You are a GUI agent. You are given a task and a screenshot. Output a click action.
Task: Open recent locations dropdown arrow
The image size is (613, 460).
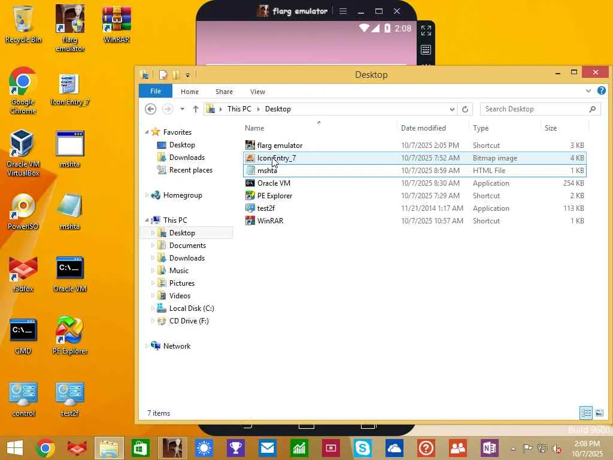point(182,109)
